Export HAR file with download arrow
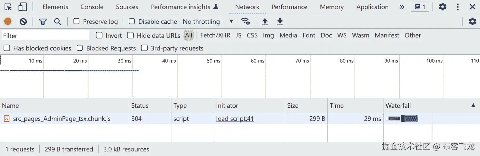This screenshot has height=156, width=480. click(x=280, y=21)
